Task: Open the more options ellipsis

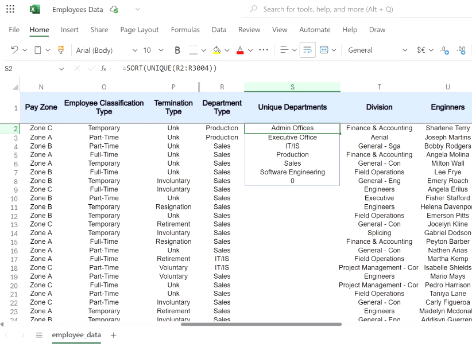Action: point(264,50)
